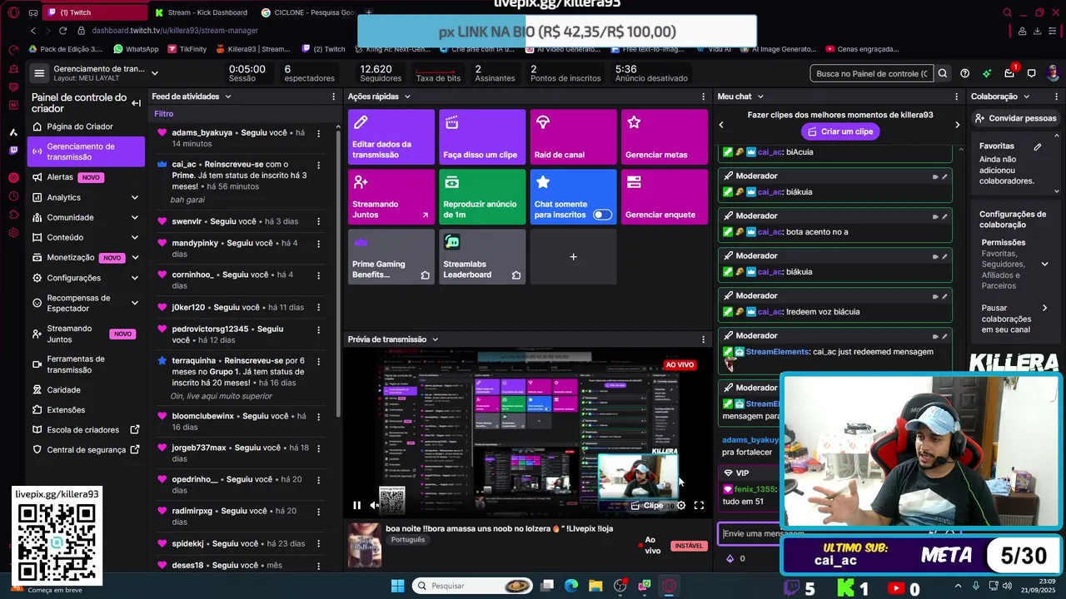Screen dimensions: 1066x599
Task: Switch to the CICLONE Google search tab
Action: [x=307, y=12]
